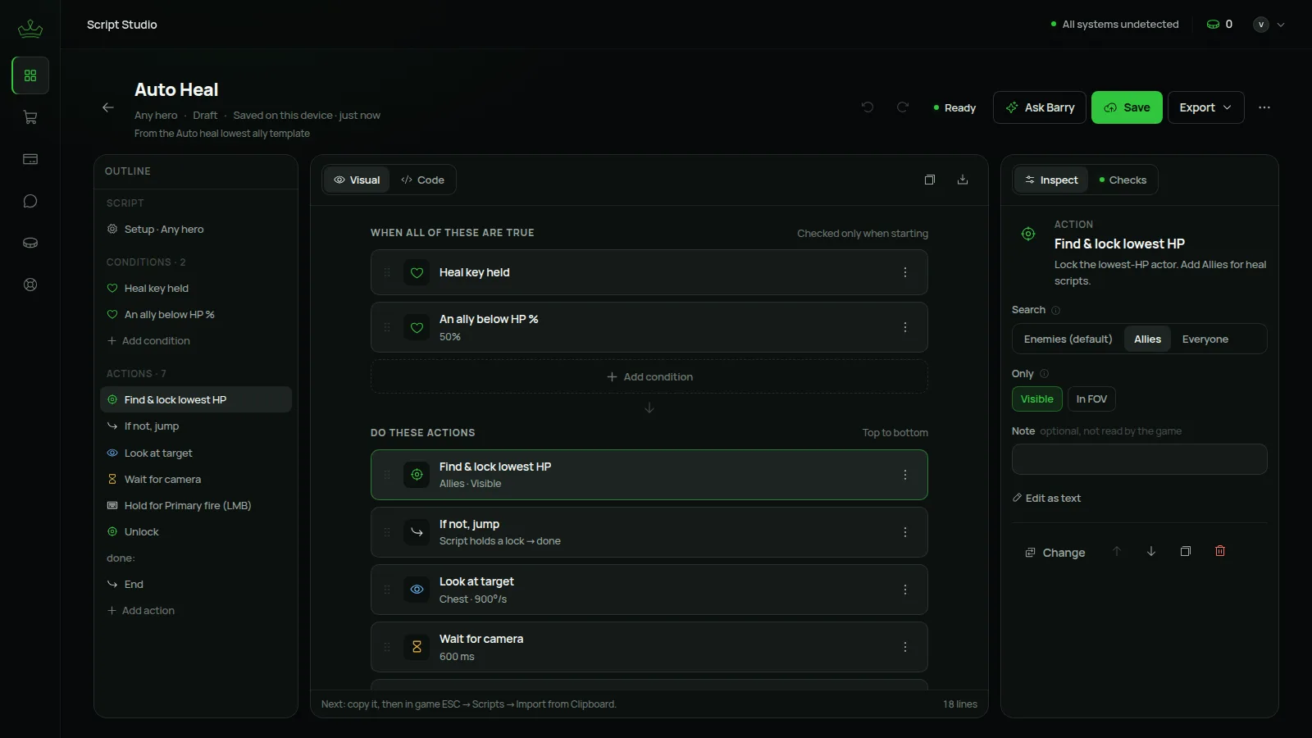Copy the script using the copy icon

(x=930, y=180)
